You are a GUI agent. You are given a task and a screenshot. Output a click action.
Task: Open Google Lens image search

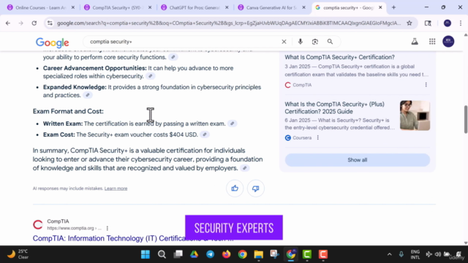[315, 42]
